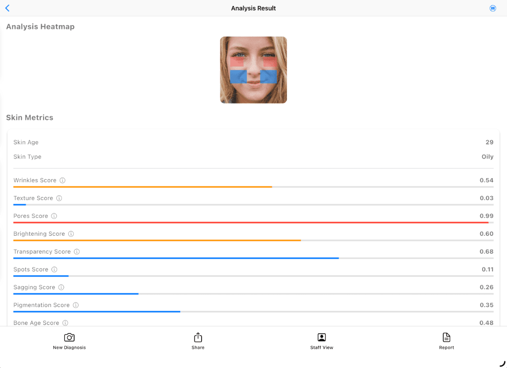
Task: Tap the back chevron icon
Action: pos(7,8)
